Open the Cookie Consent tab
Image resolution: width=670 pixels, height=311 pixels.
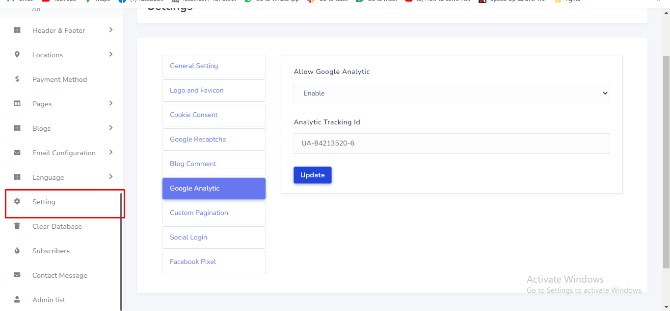coord(214,115)
